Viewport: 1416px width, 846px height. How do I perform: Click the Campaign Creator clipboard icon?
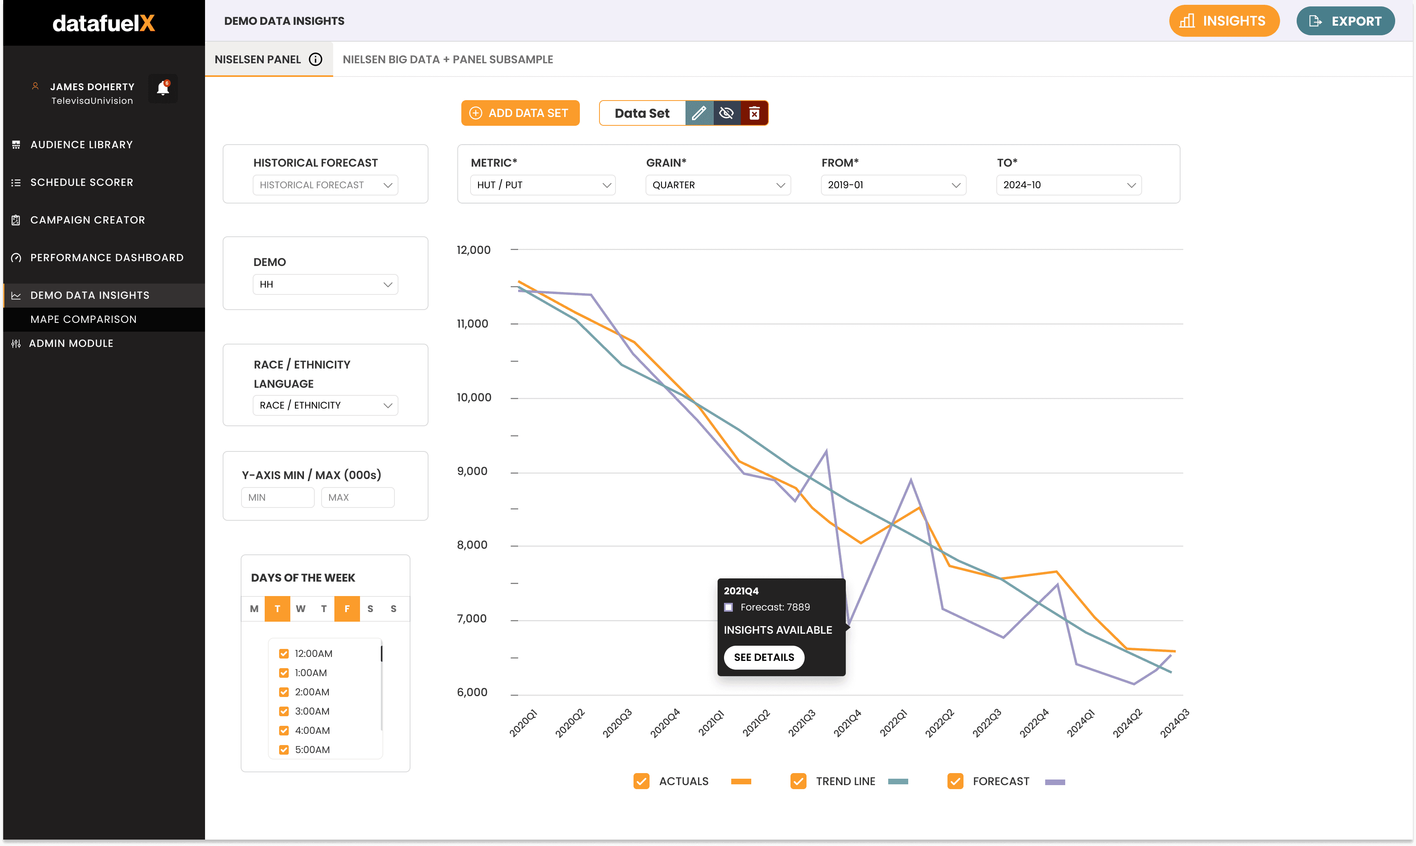pyautogui.click(x=16, y=220)
